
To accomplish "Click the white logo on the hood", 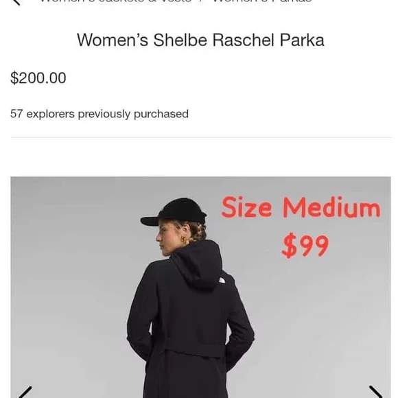I will [222, 280].
